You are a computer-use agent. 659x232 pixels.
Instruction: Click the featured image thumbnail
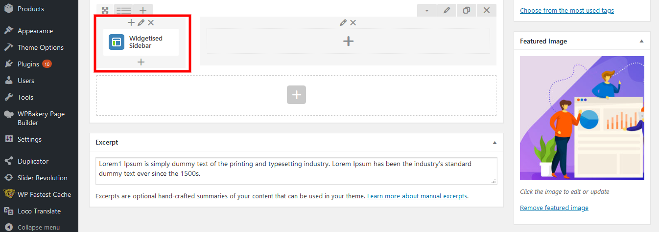click(582, 118)
